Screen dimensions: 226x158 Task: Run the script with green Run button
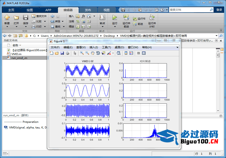115,17
